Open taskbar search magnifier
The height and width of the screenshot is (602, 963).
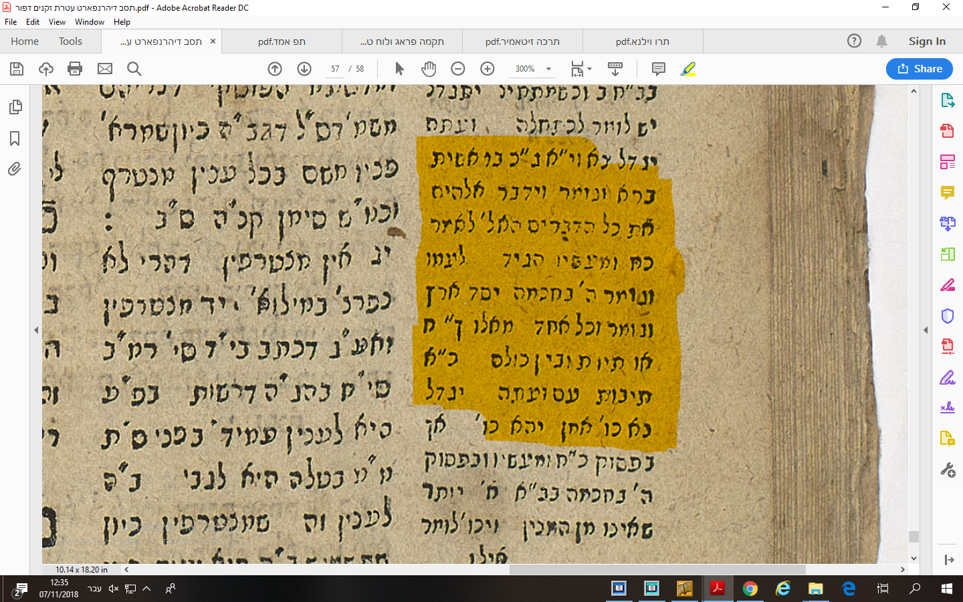914,589
